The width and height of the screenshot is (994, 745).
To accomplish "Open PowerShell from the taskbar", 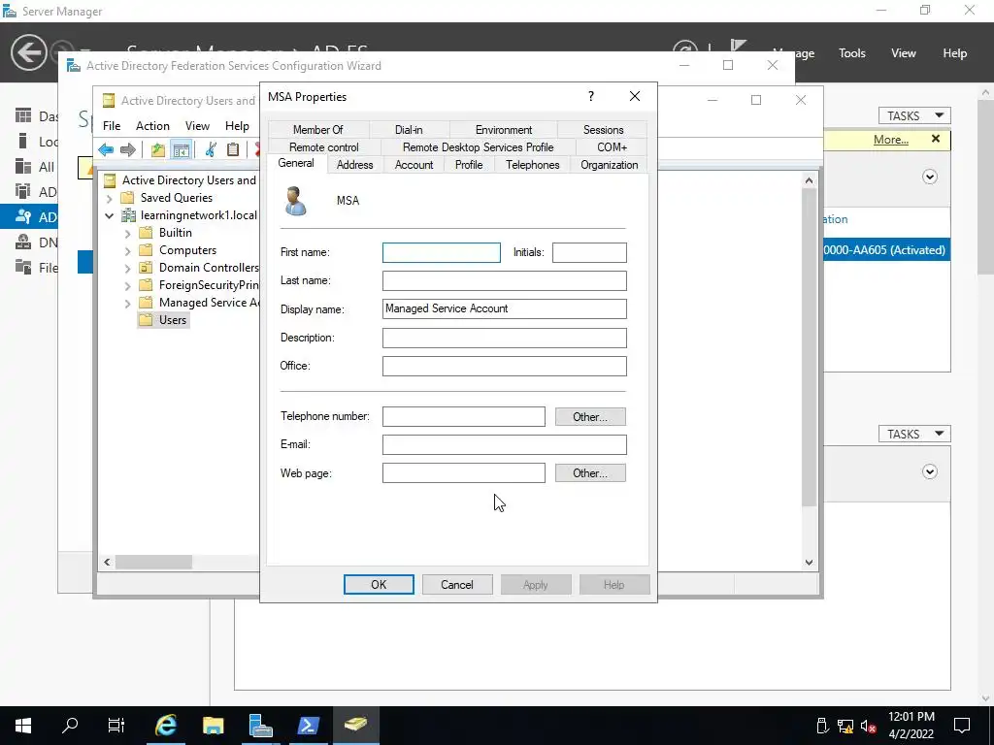I will [x=308, y=726].
